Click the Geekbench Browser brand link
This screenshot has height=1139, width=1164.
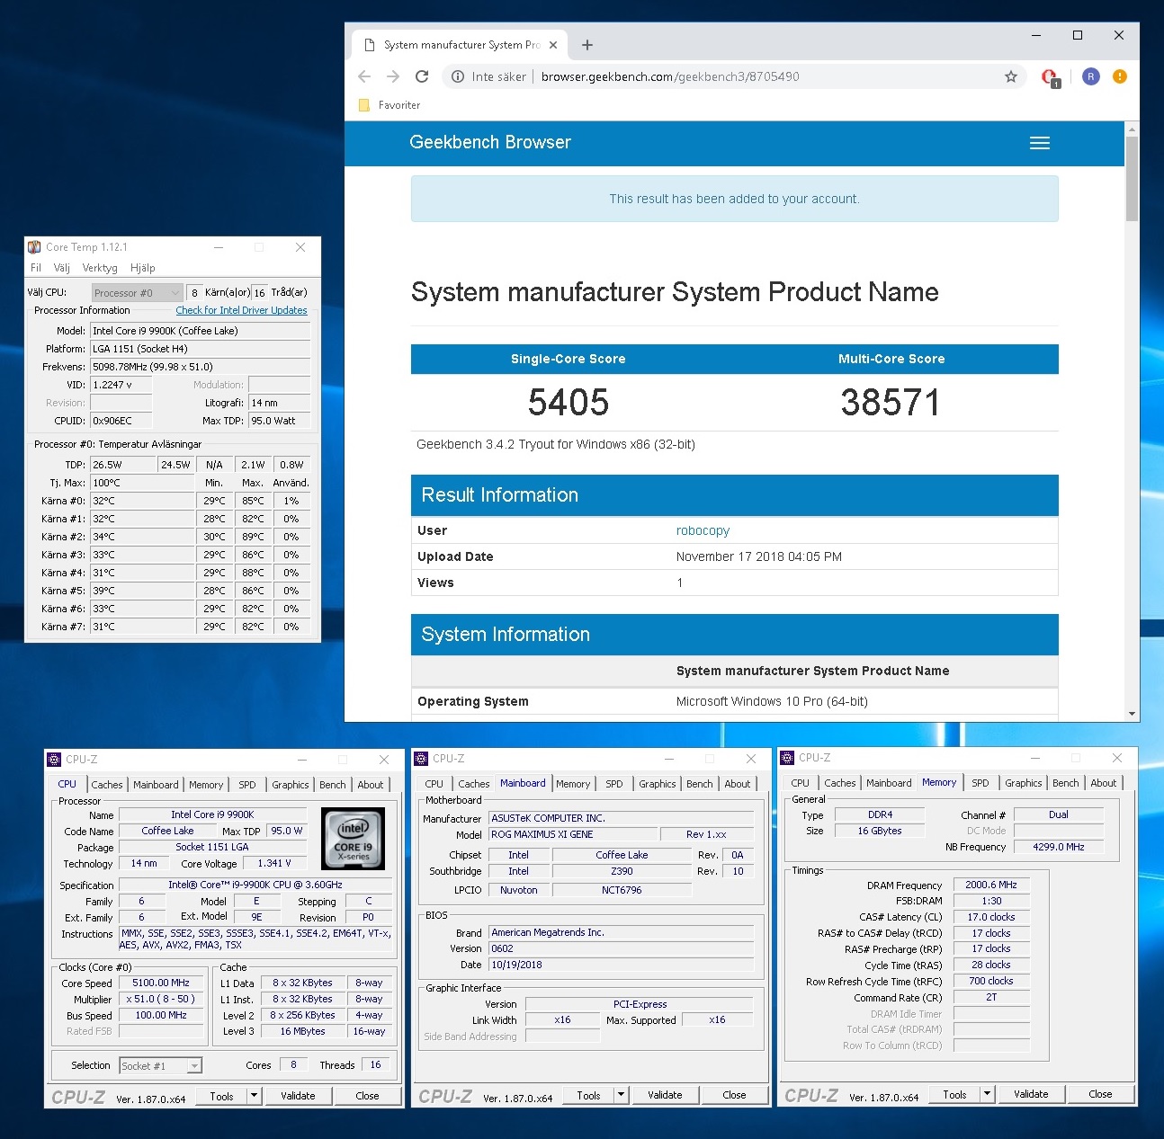point(490,142)
